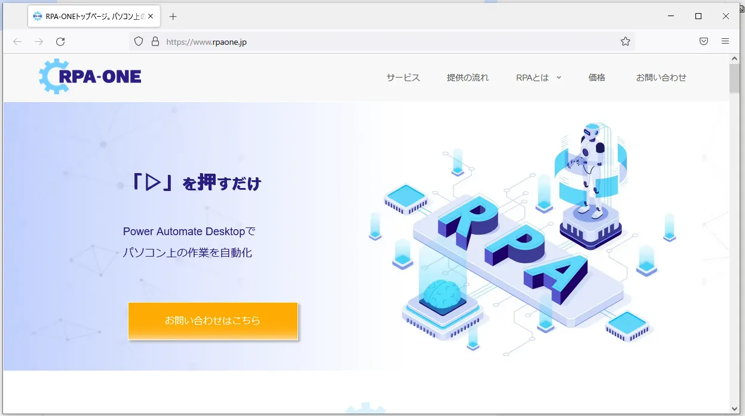
Task: Select the RPA-ONEトップページ tab
Action: [94, 17]
